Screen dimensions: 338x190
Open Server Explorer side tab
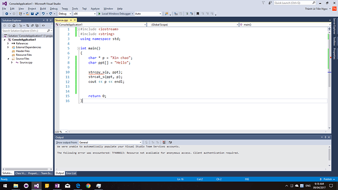click(335, 26)
